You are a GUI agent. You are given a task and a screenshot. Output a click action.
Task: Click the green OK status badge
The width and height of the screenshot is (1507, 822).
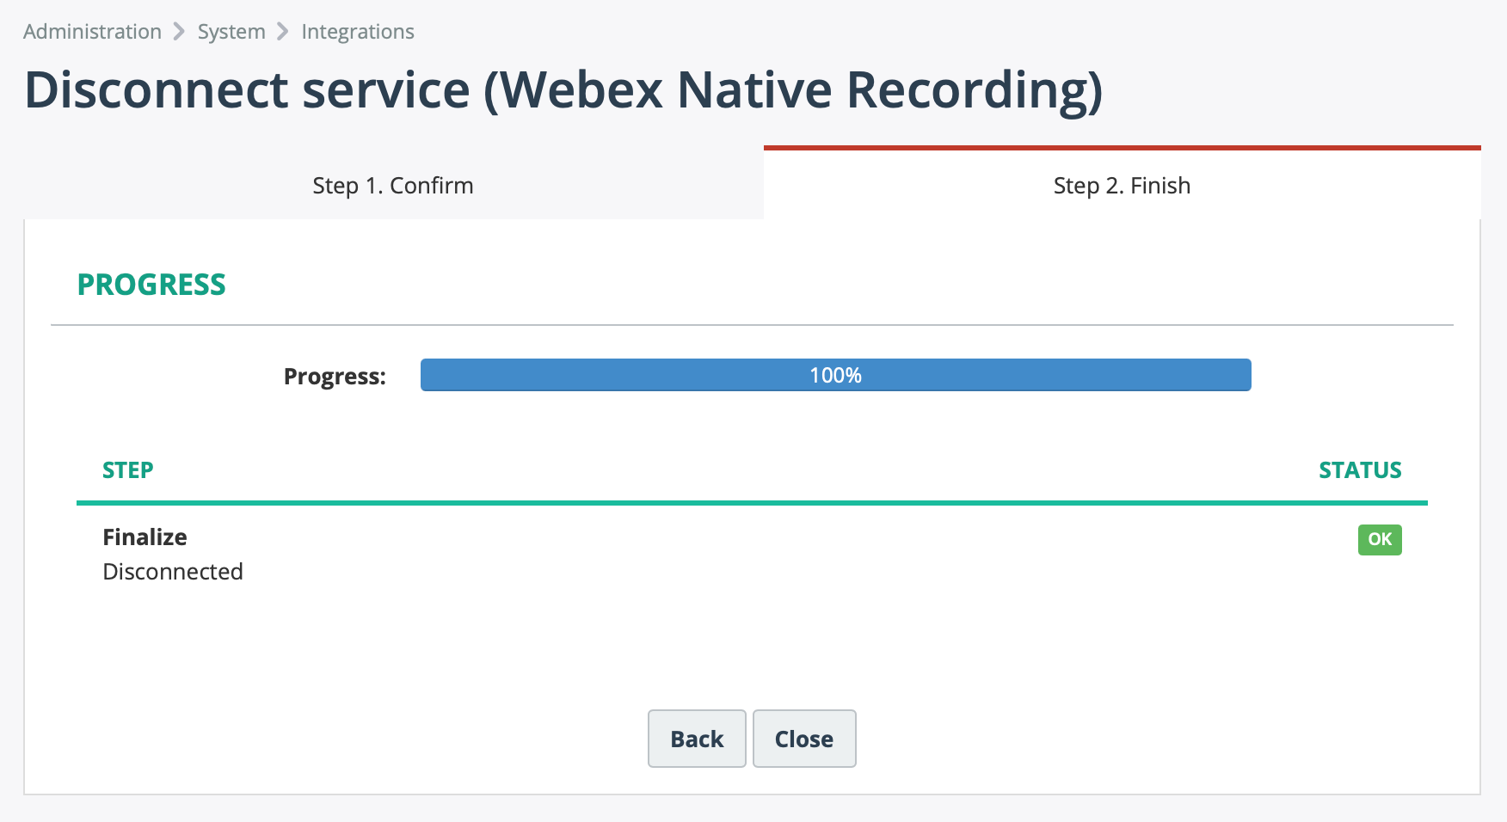coord(1380,540)
